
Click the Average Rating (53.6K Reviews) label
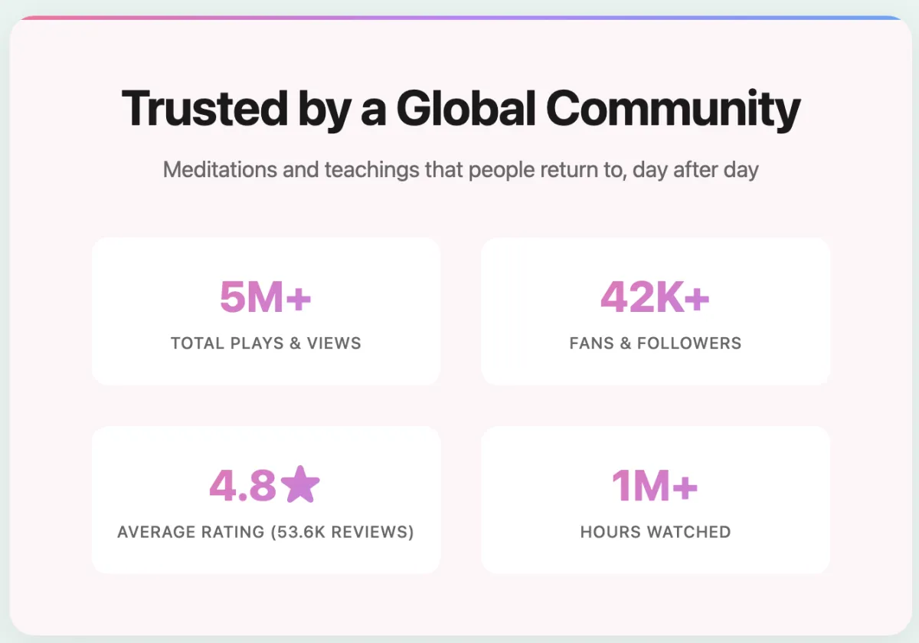pyautogui.click(x=266, y=532)
